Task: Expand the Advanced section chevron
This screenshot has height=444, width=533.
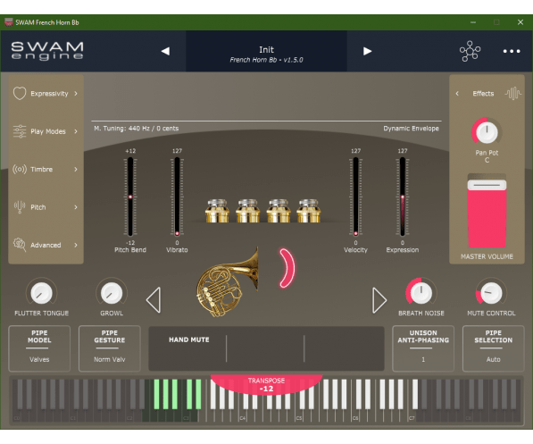Action: 76,245
